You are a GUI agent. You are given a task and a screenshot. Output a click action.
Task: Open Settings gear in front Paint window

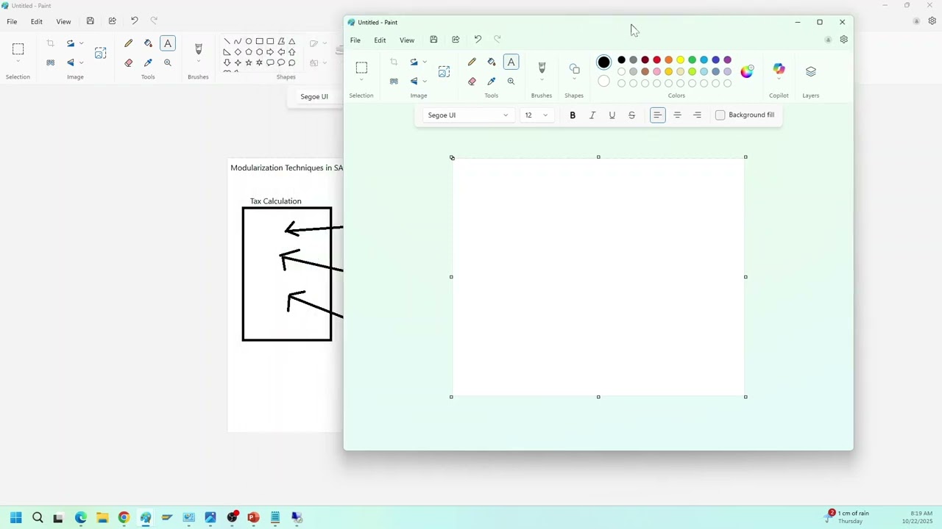(x=843, y=40)
